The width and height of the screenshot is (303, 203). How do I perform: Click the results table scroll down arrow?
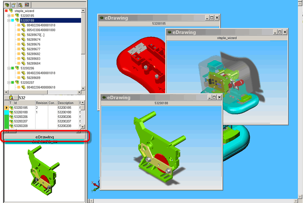coord(83,127)
